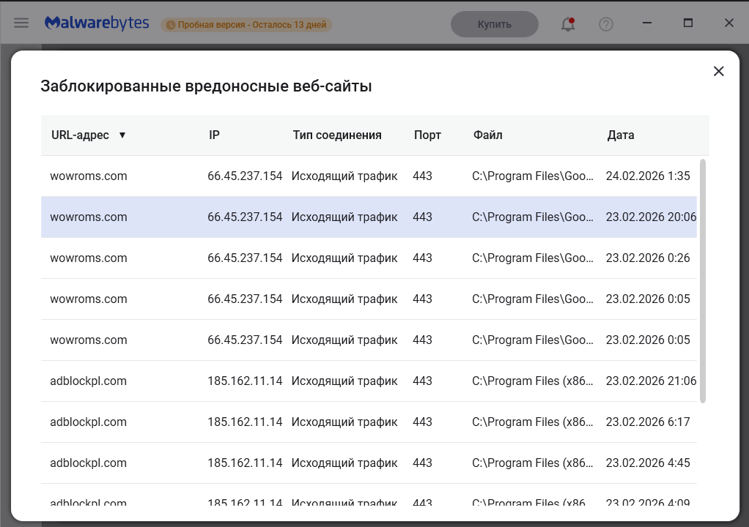Click IP 185.162.11.14 in the 23.02.2026 6:17 row

(x=245, y=422)
